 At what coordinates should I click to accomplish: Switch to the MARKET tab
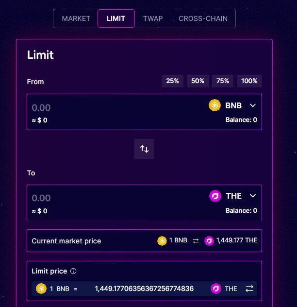point(76,18)
